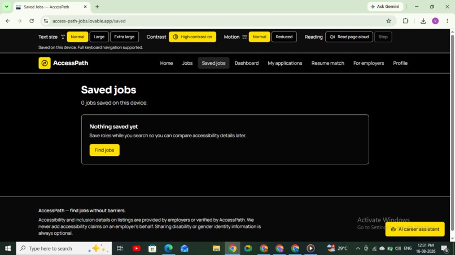The width and height of the screenshot is (455, 255).
Task: Click the 'Saved jobs' page heading
Action: (108, 90)
